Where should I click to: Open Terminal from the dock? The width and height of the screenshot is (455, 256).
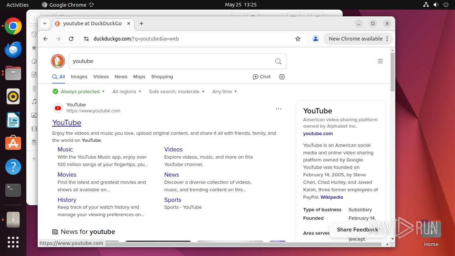pyautogui.click(x=13, y=190)
